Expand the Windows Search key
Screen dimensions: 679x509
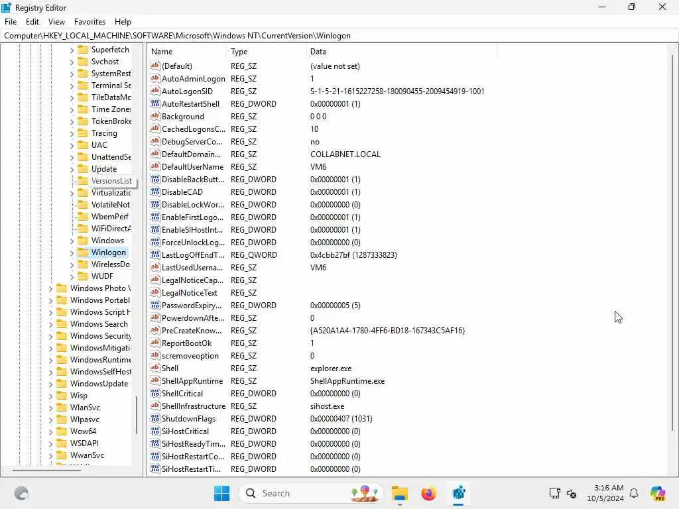point(50,324)
